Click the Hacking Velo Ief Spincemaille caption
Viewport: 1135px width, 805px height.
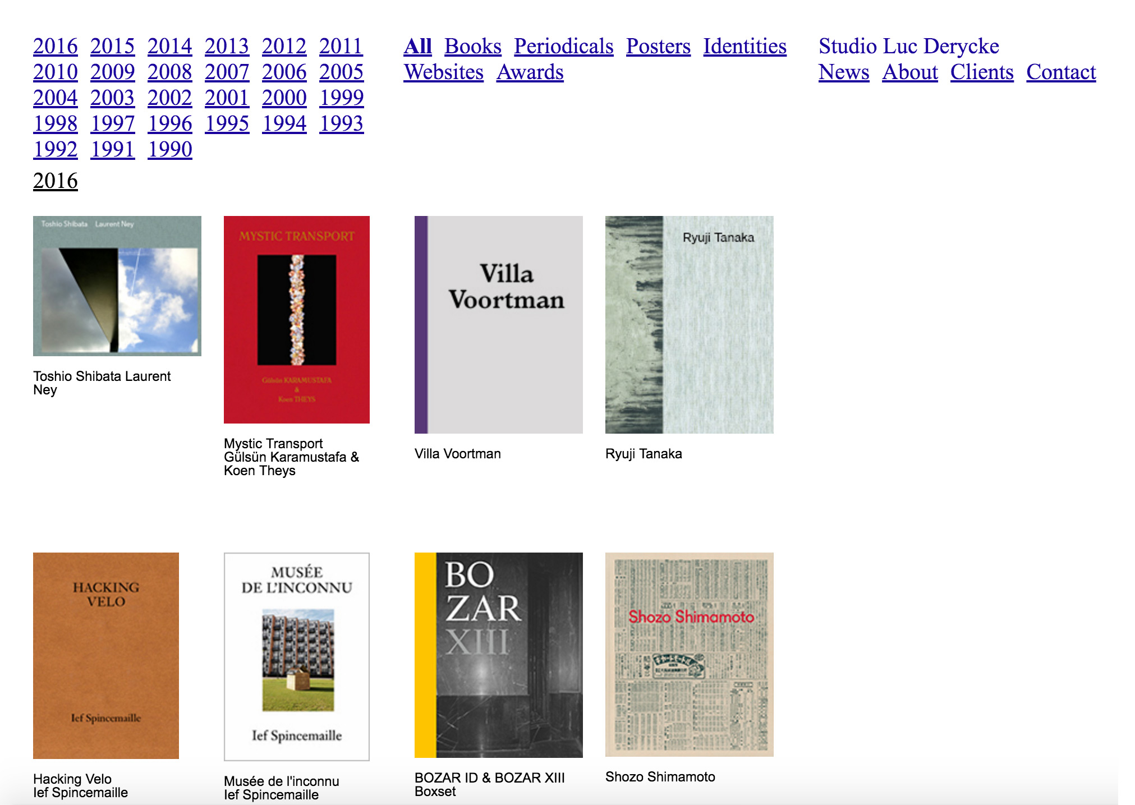click(80, 786)
